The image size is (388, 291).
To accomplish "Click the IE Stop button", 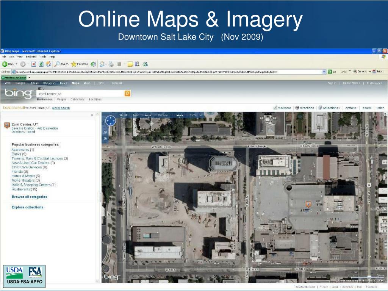I will point(34,64).
